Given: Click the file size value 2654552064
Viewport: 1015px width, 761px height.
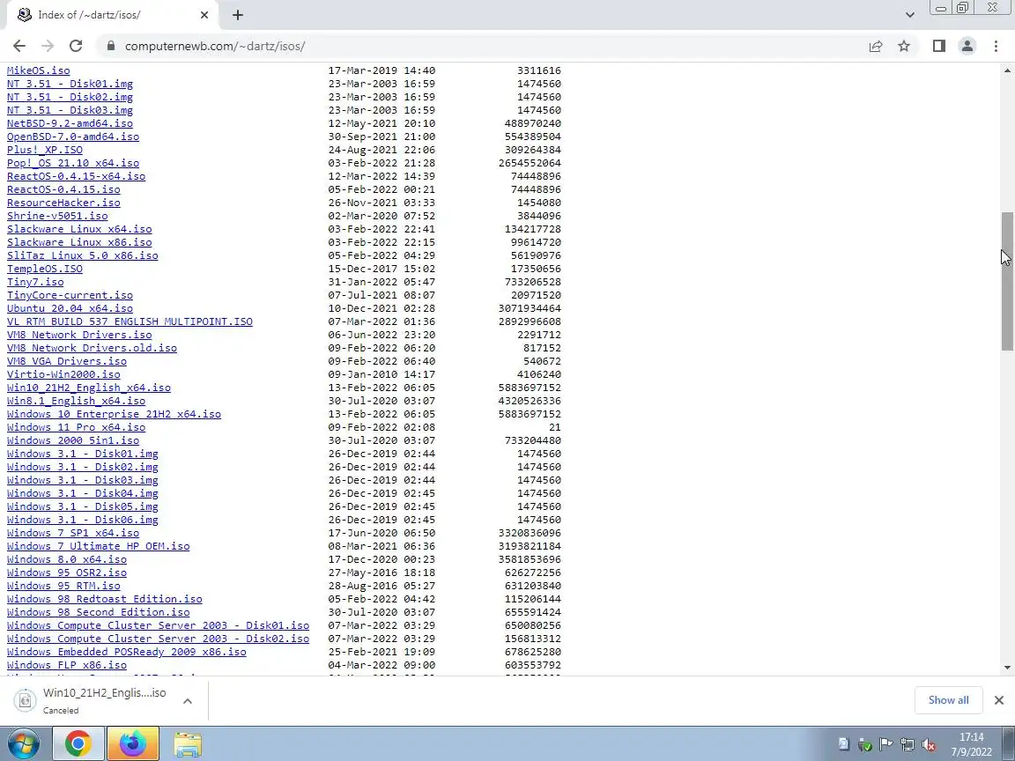Looking at the screenshot, I should click(x=530, y=163).
